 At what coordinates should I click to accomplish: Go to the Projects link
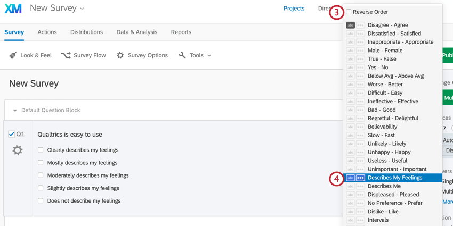tap(294, 9)
